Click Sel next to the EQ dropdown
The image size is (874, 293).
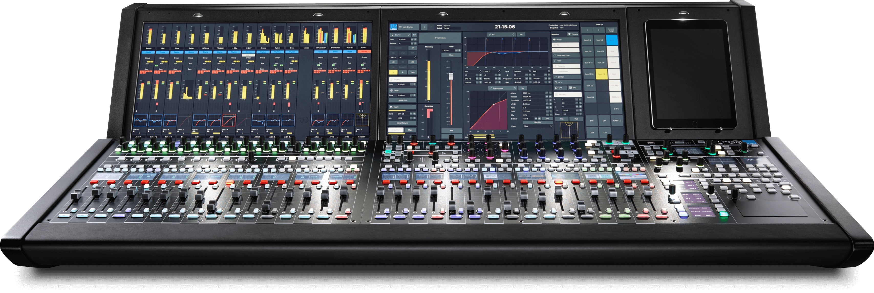(x=521, y=34)
